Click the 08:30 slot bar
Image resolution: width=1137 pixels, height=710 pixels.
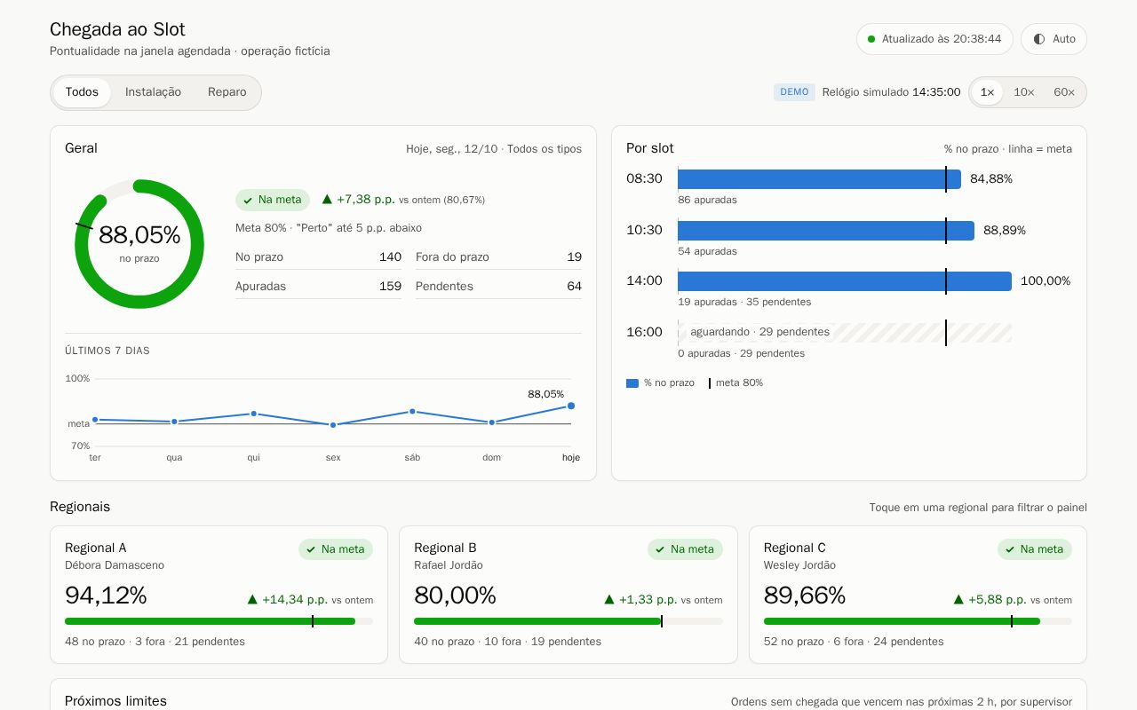(819, 179)
